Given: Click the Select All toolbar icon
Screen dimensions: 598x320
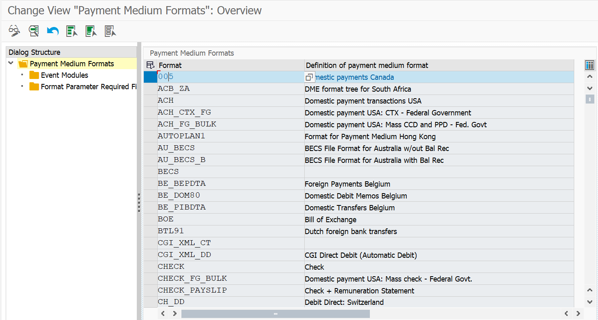Looking at the screenshot, I should (72, 31).
